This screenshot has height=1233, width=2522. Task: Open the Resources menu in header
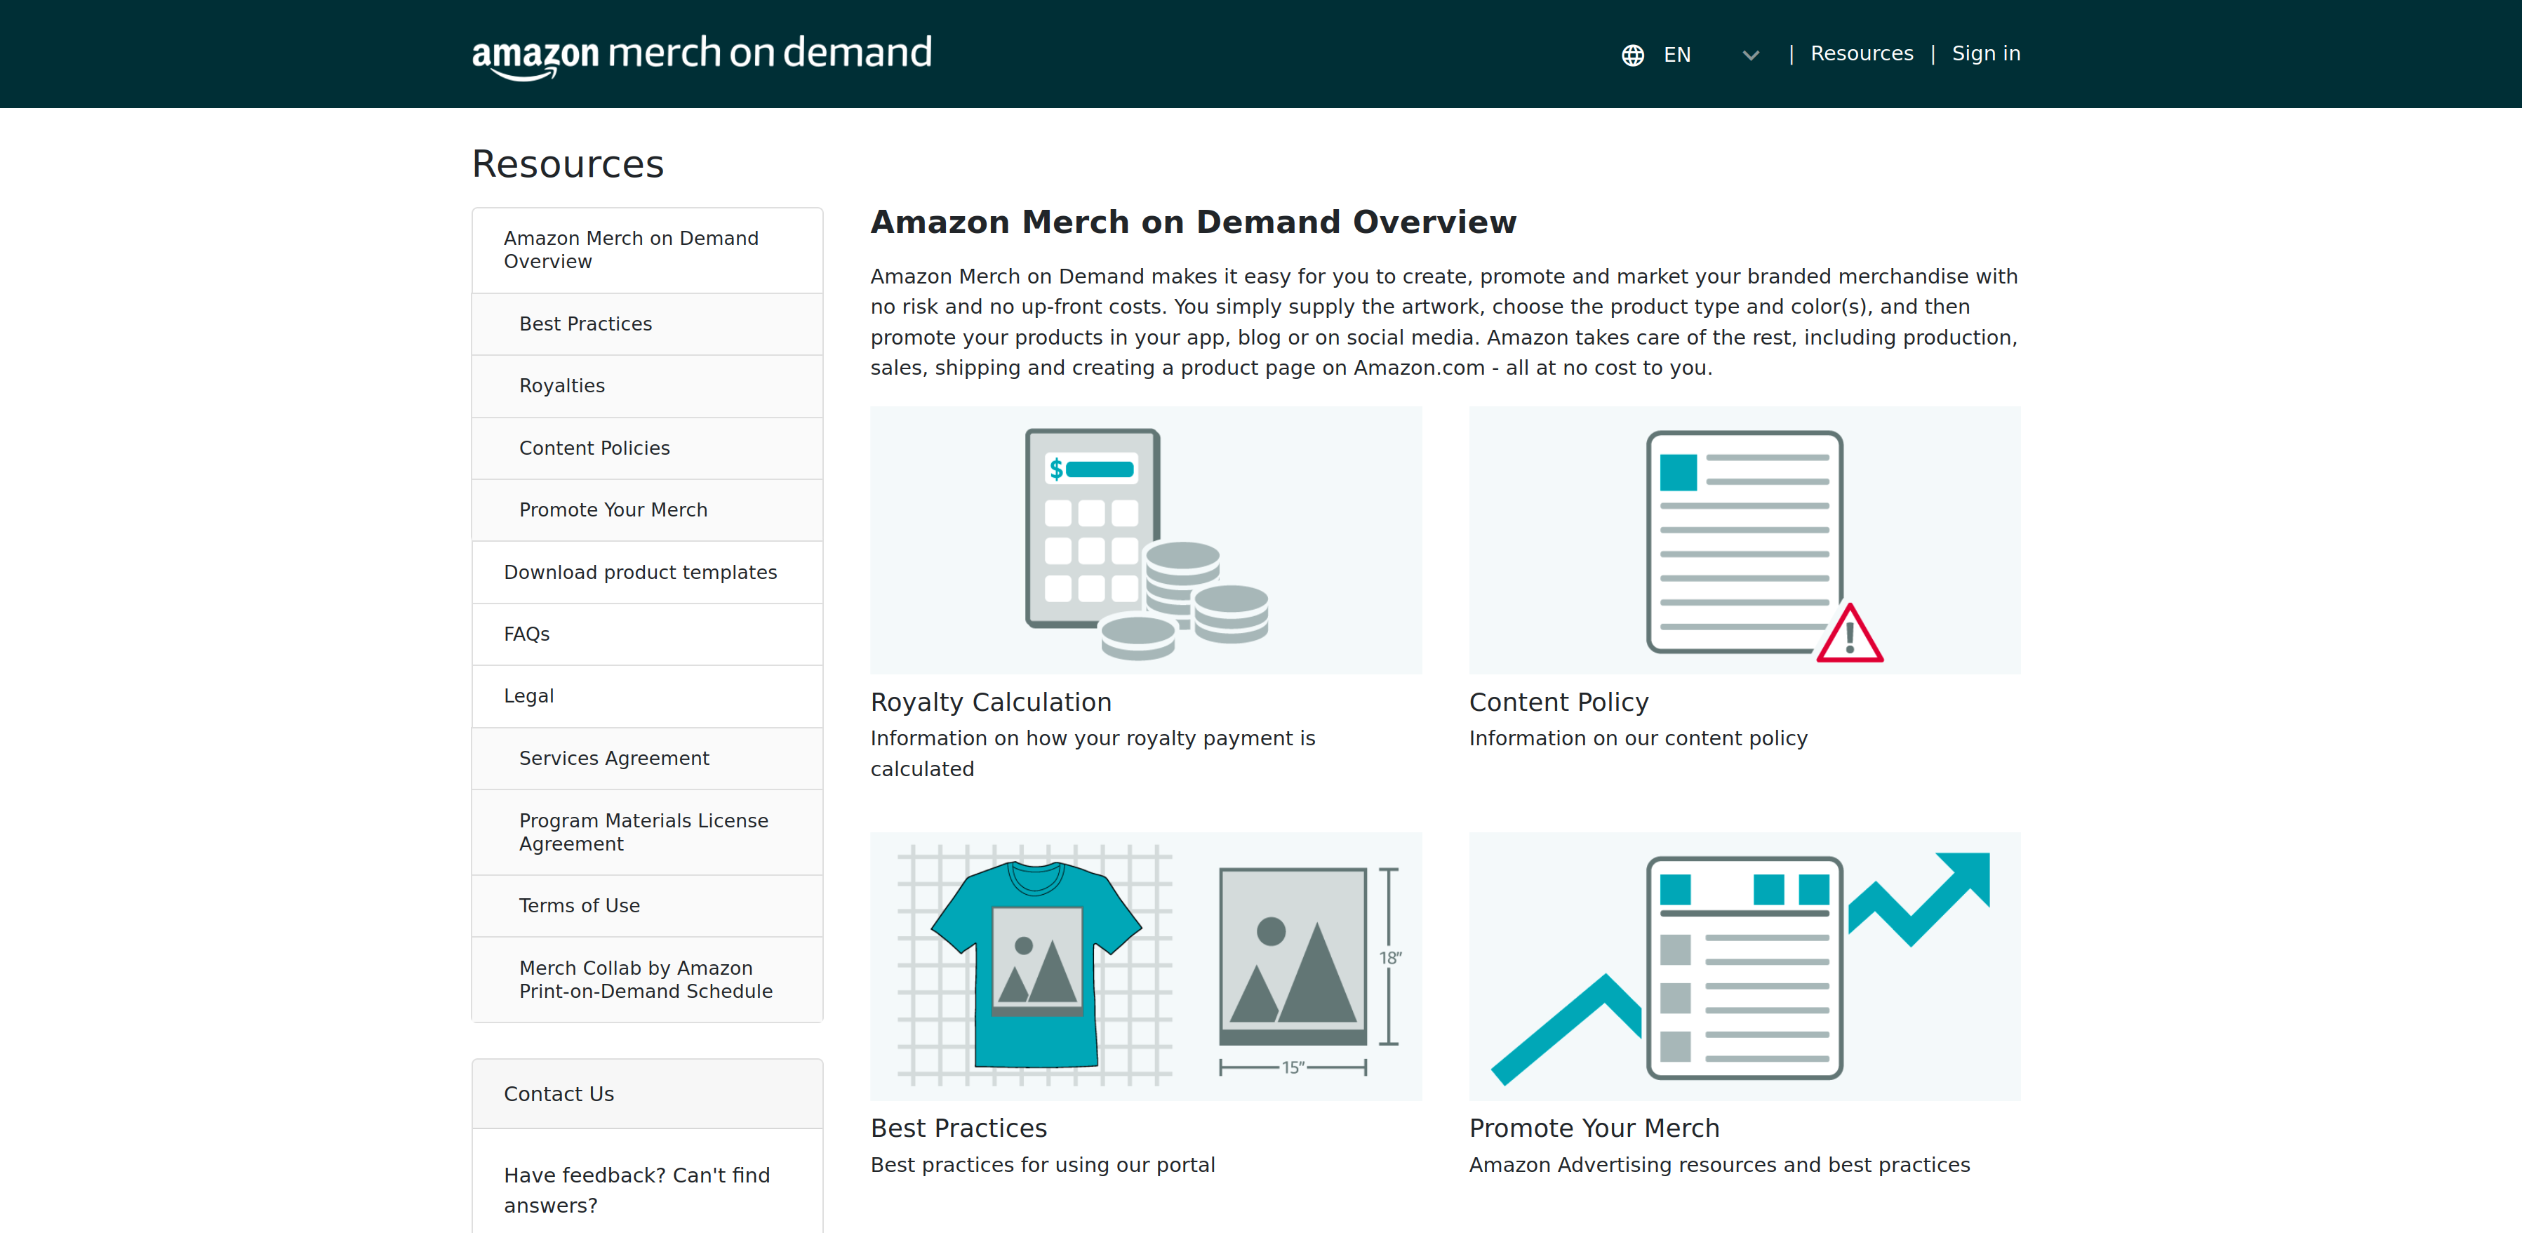1861,53
